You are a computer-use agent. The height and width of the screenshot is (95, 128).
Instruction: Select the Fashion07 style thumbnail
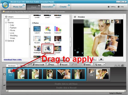click(x=58, y=29)
